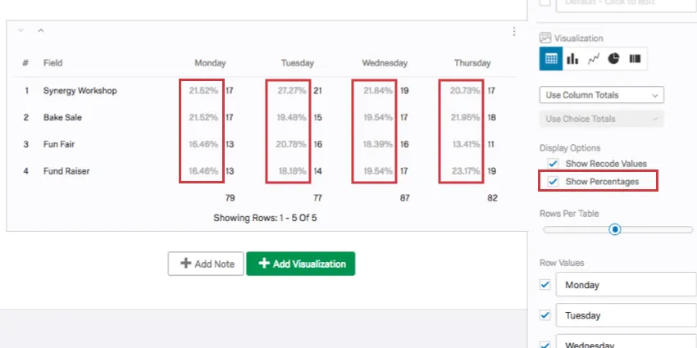Switch to line chart visualization
Viewport: 697px width, 348px height.
tap(593, 59)
